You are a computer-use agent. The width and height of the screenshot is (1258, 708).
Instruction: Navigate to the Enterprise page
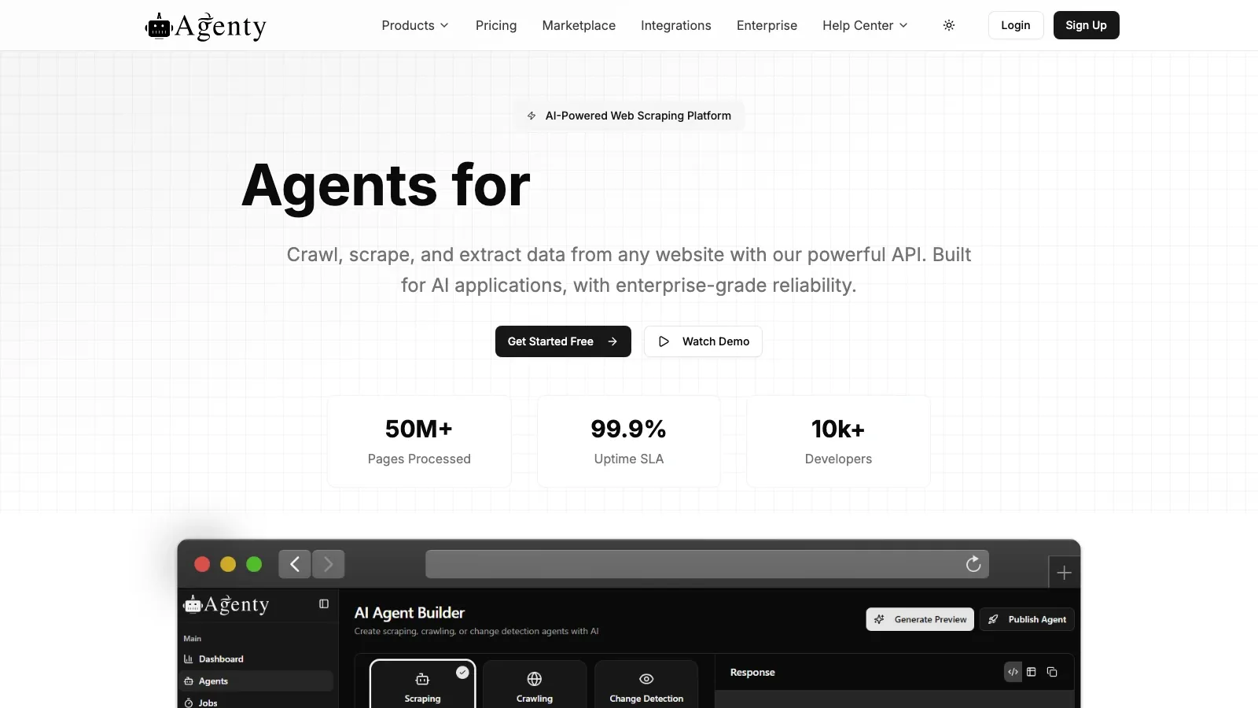tap(767, 25)
